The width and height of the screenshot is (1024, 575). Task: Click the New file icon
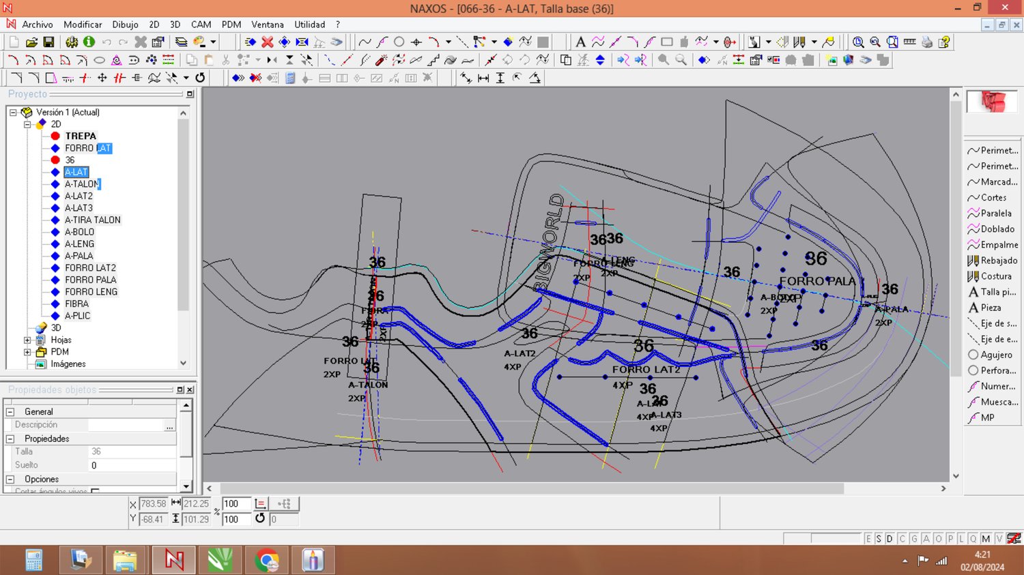(x=14, y=42)
